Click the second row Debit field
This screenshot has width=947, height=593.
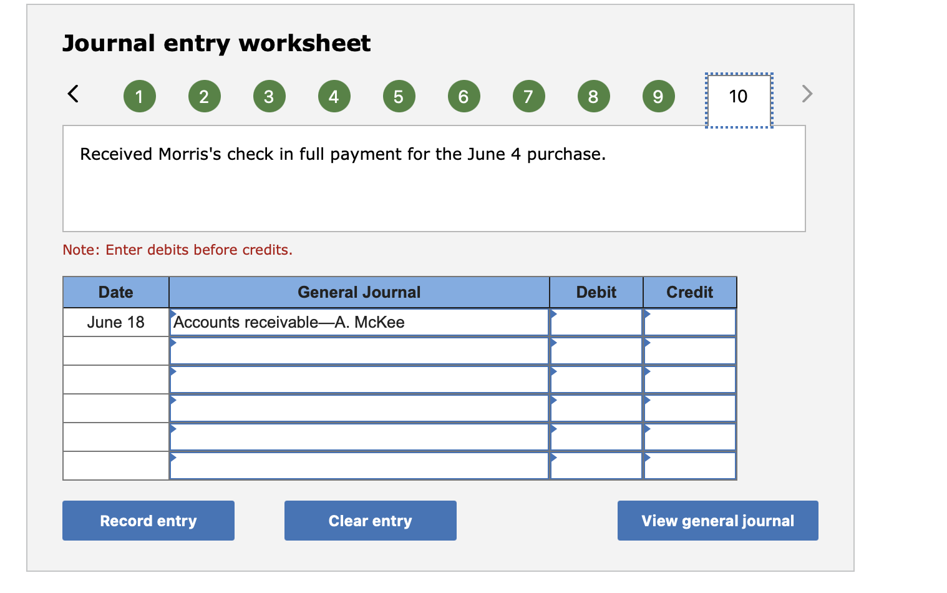point(596,351)
